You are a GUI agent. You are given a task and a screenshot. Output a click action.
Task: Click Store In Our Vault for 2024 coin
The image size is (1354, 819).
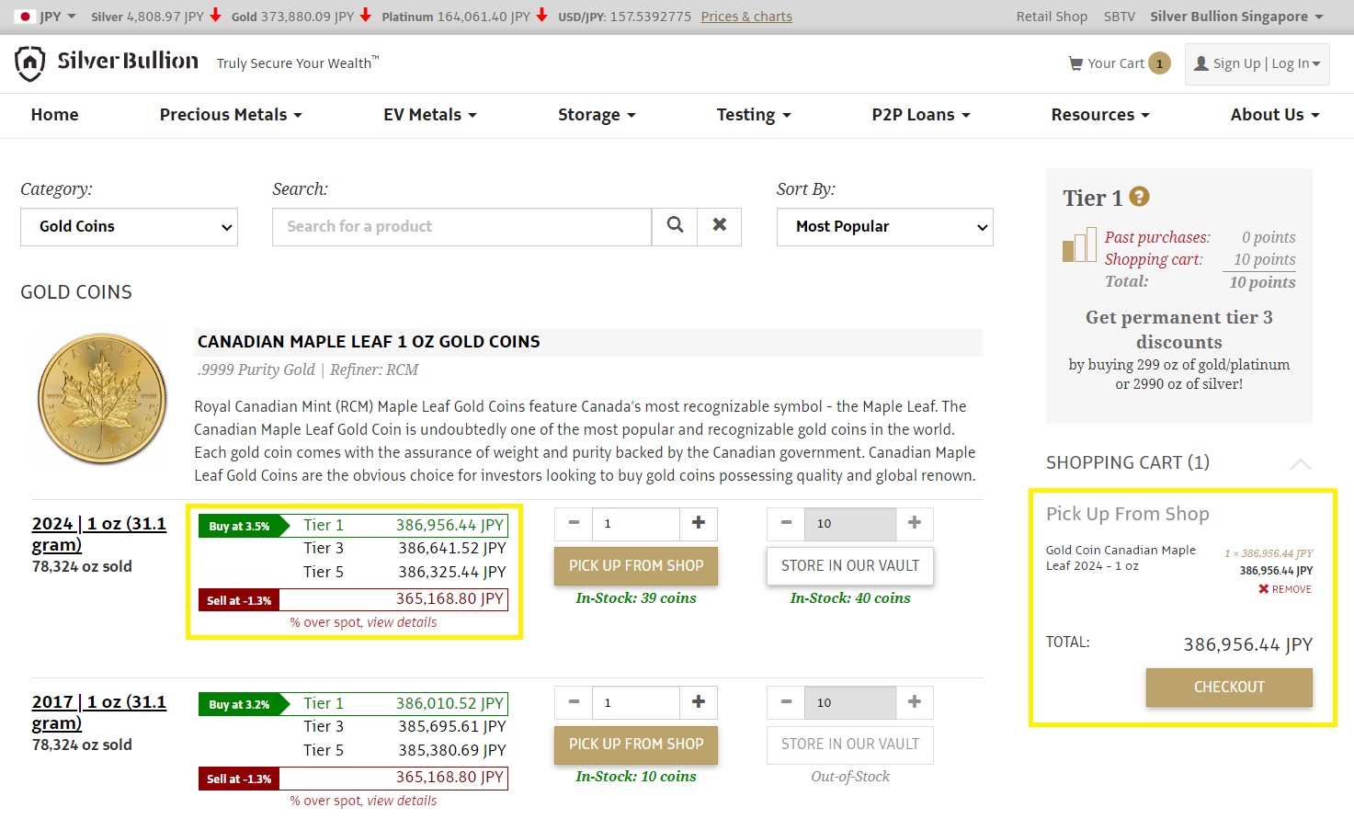[x=850, y=566]
